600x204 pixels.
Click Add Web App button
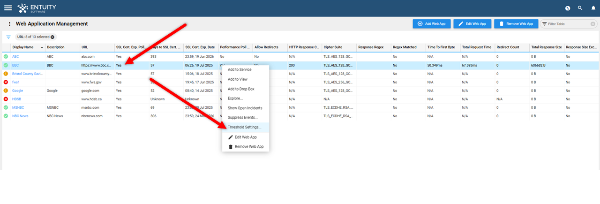click(x=431, y=23)
